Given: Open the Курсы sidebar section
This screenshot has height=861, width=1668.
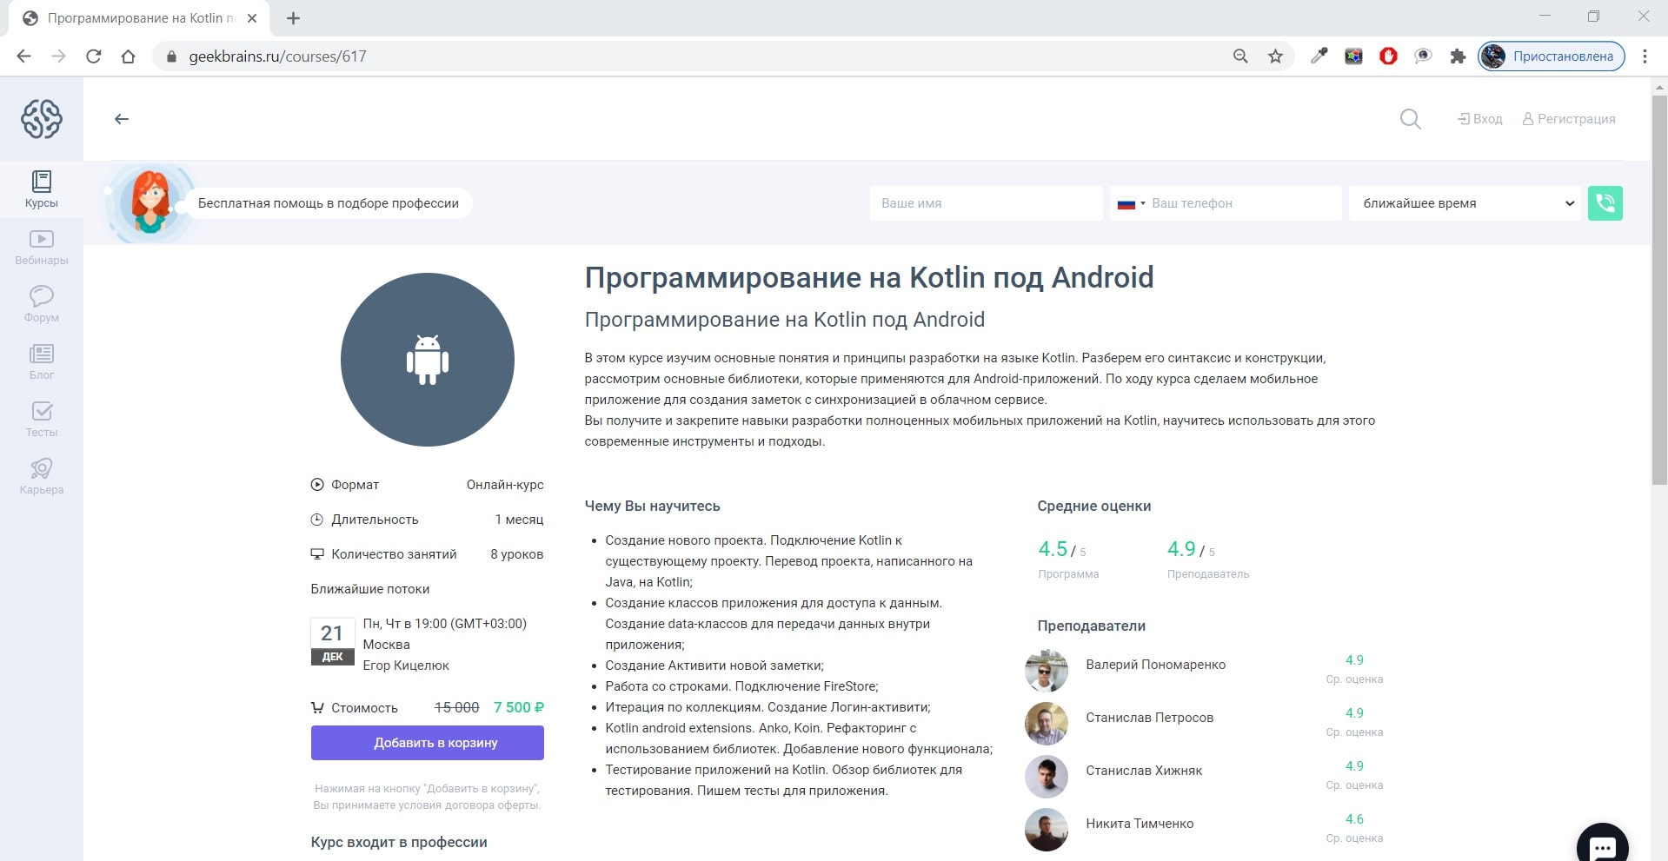Looking at the screenshot, I should (42, 189).
